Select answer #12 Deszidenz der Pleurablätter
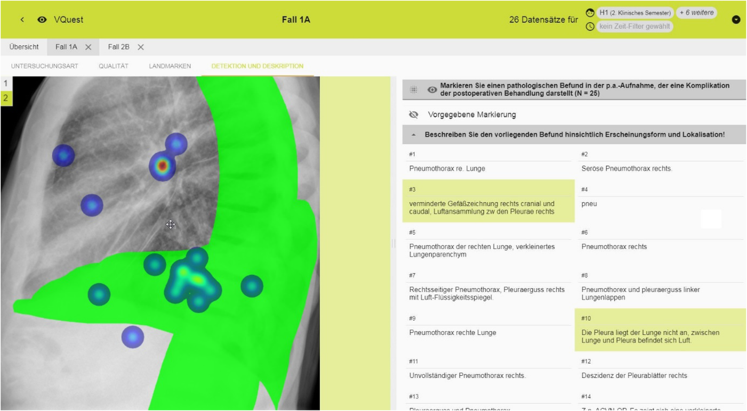Image resolution: width=747 pixels, height=411 pixels. (x=661, y=369)
